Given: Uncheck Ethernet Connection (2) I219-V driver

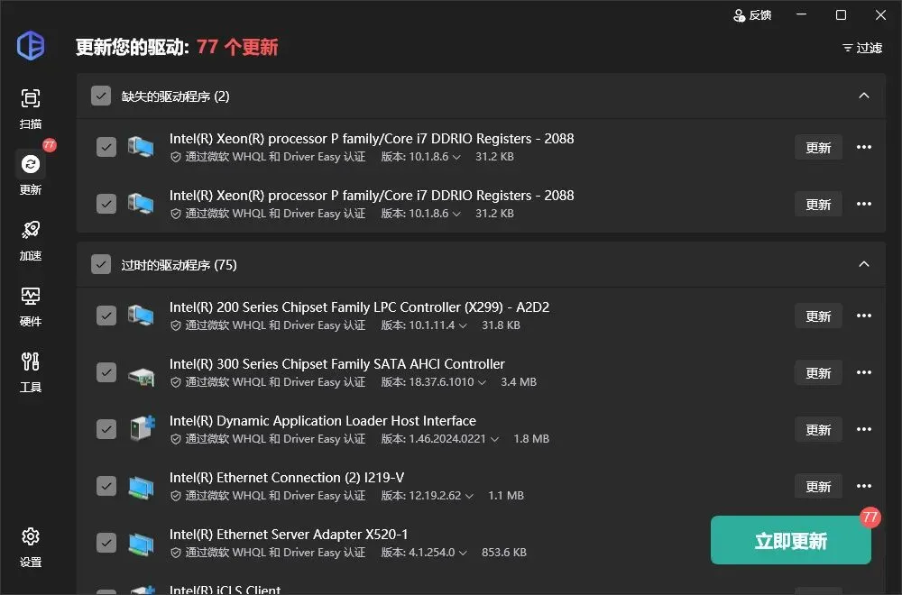Looking at the screenshot, I should (x=106, y=486).
